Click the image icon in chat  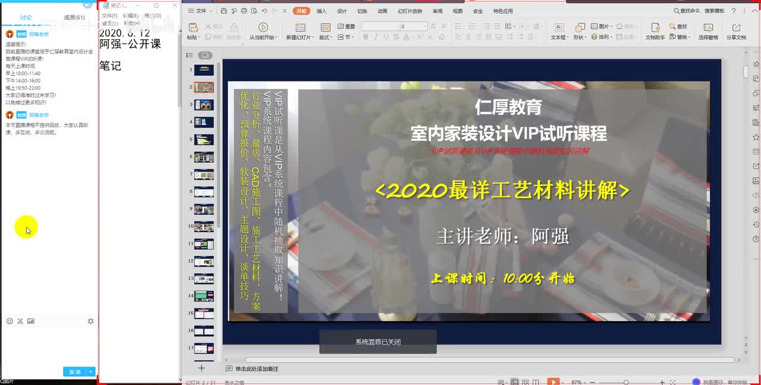(x=31, y=321)
